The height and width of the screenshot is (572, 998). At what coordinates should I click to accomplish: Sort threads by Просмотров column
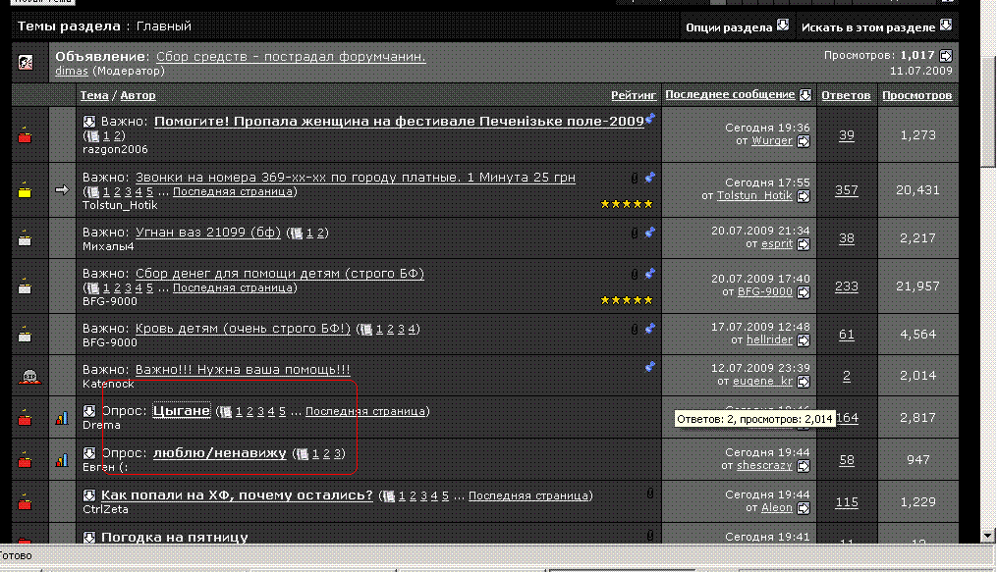point(917,95)
